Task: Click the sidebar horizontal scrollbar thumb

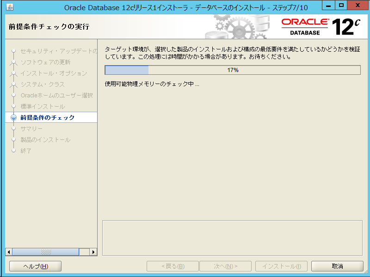Action: 45,252
